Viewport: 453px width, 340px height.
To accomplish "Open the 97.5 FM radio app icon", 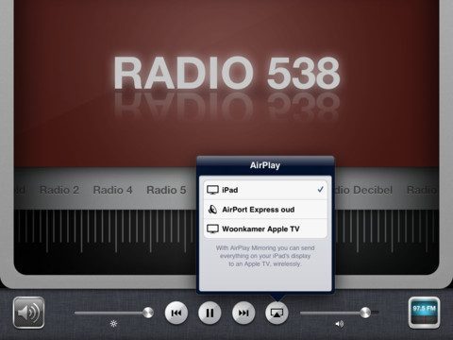I will [x=424, y=313].
